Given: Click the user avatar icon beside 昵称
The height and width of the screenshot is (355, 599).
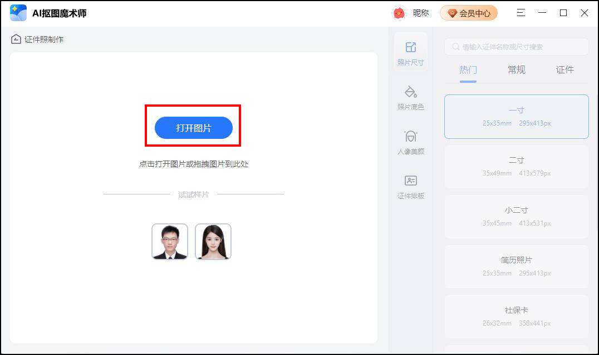Looking at the screenshot, I should (399, 13).
